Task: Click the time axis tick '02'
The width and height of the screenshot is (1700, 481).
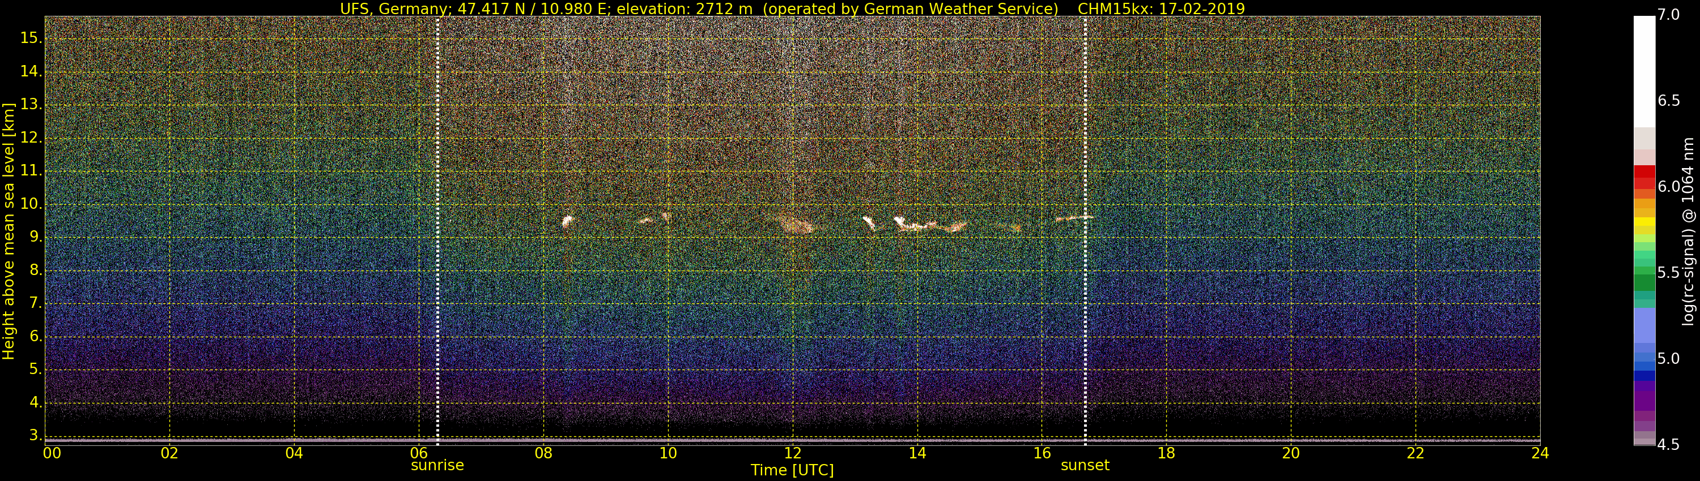Action: [x=169, y=453]
